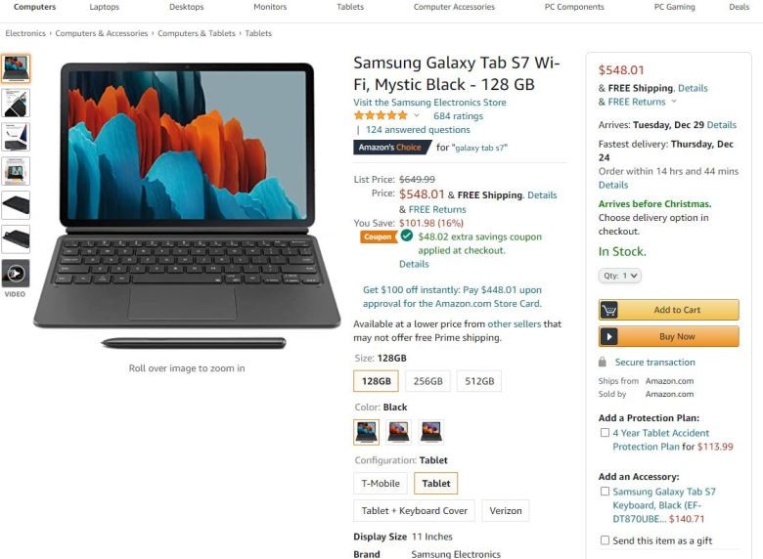763x559 pixels.
Task: Play the product VIDEO thumbnail
Action: [x=16, y=274]
